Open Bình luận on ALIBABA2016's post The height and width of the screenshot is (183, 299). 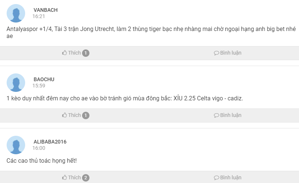[228, 177]
